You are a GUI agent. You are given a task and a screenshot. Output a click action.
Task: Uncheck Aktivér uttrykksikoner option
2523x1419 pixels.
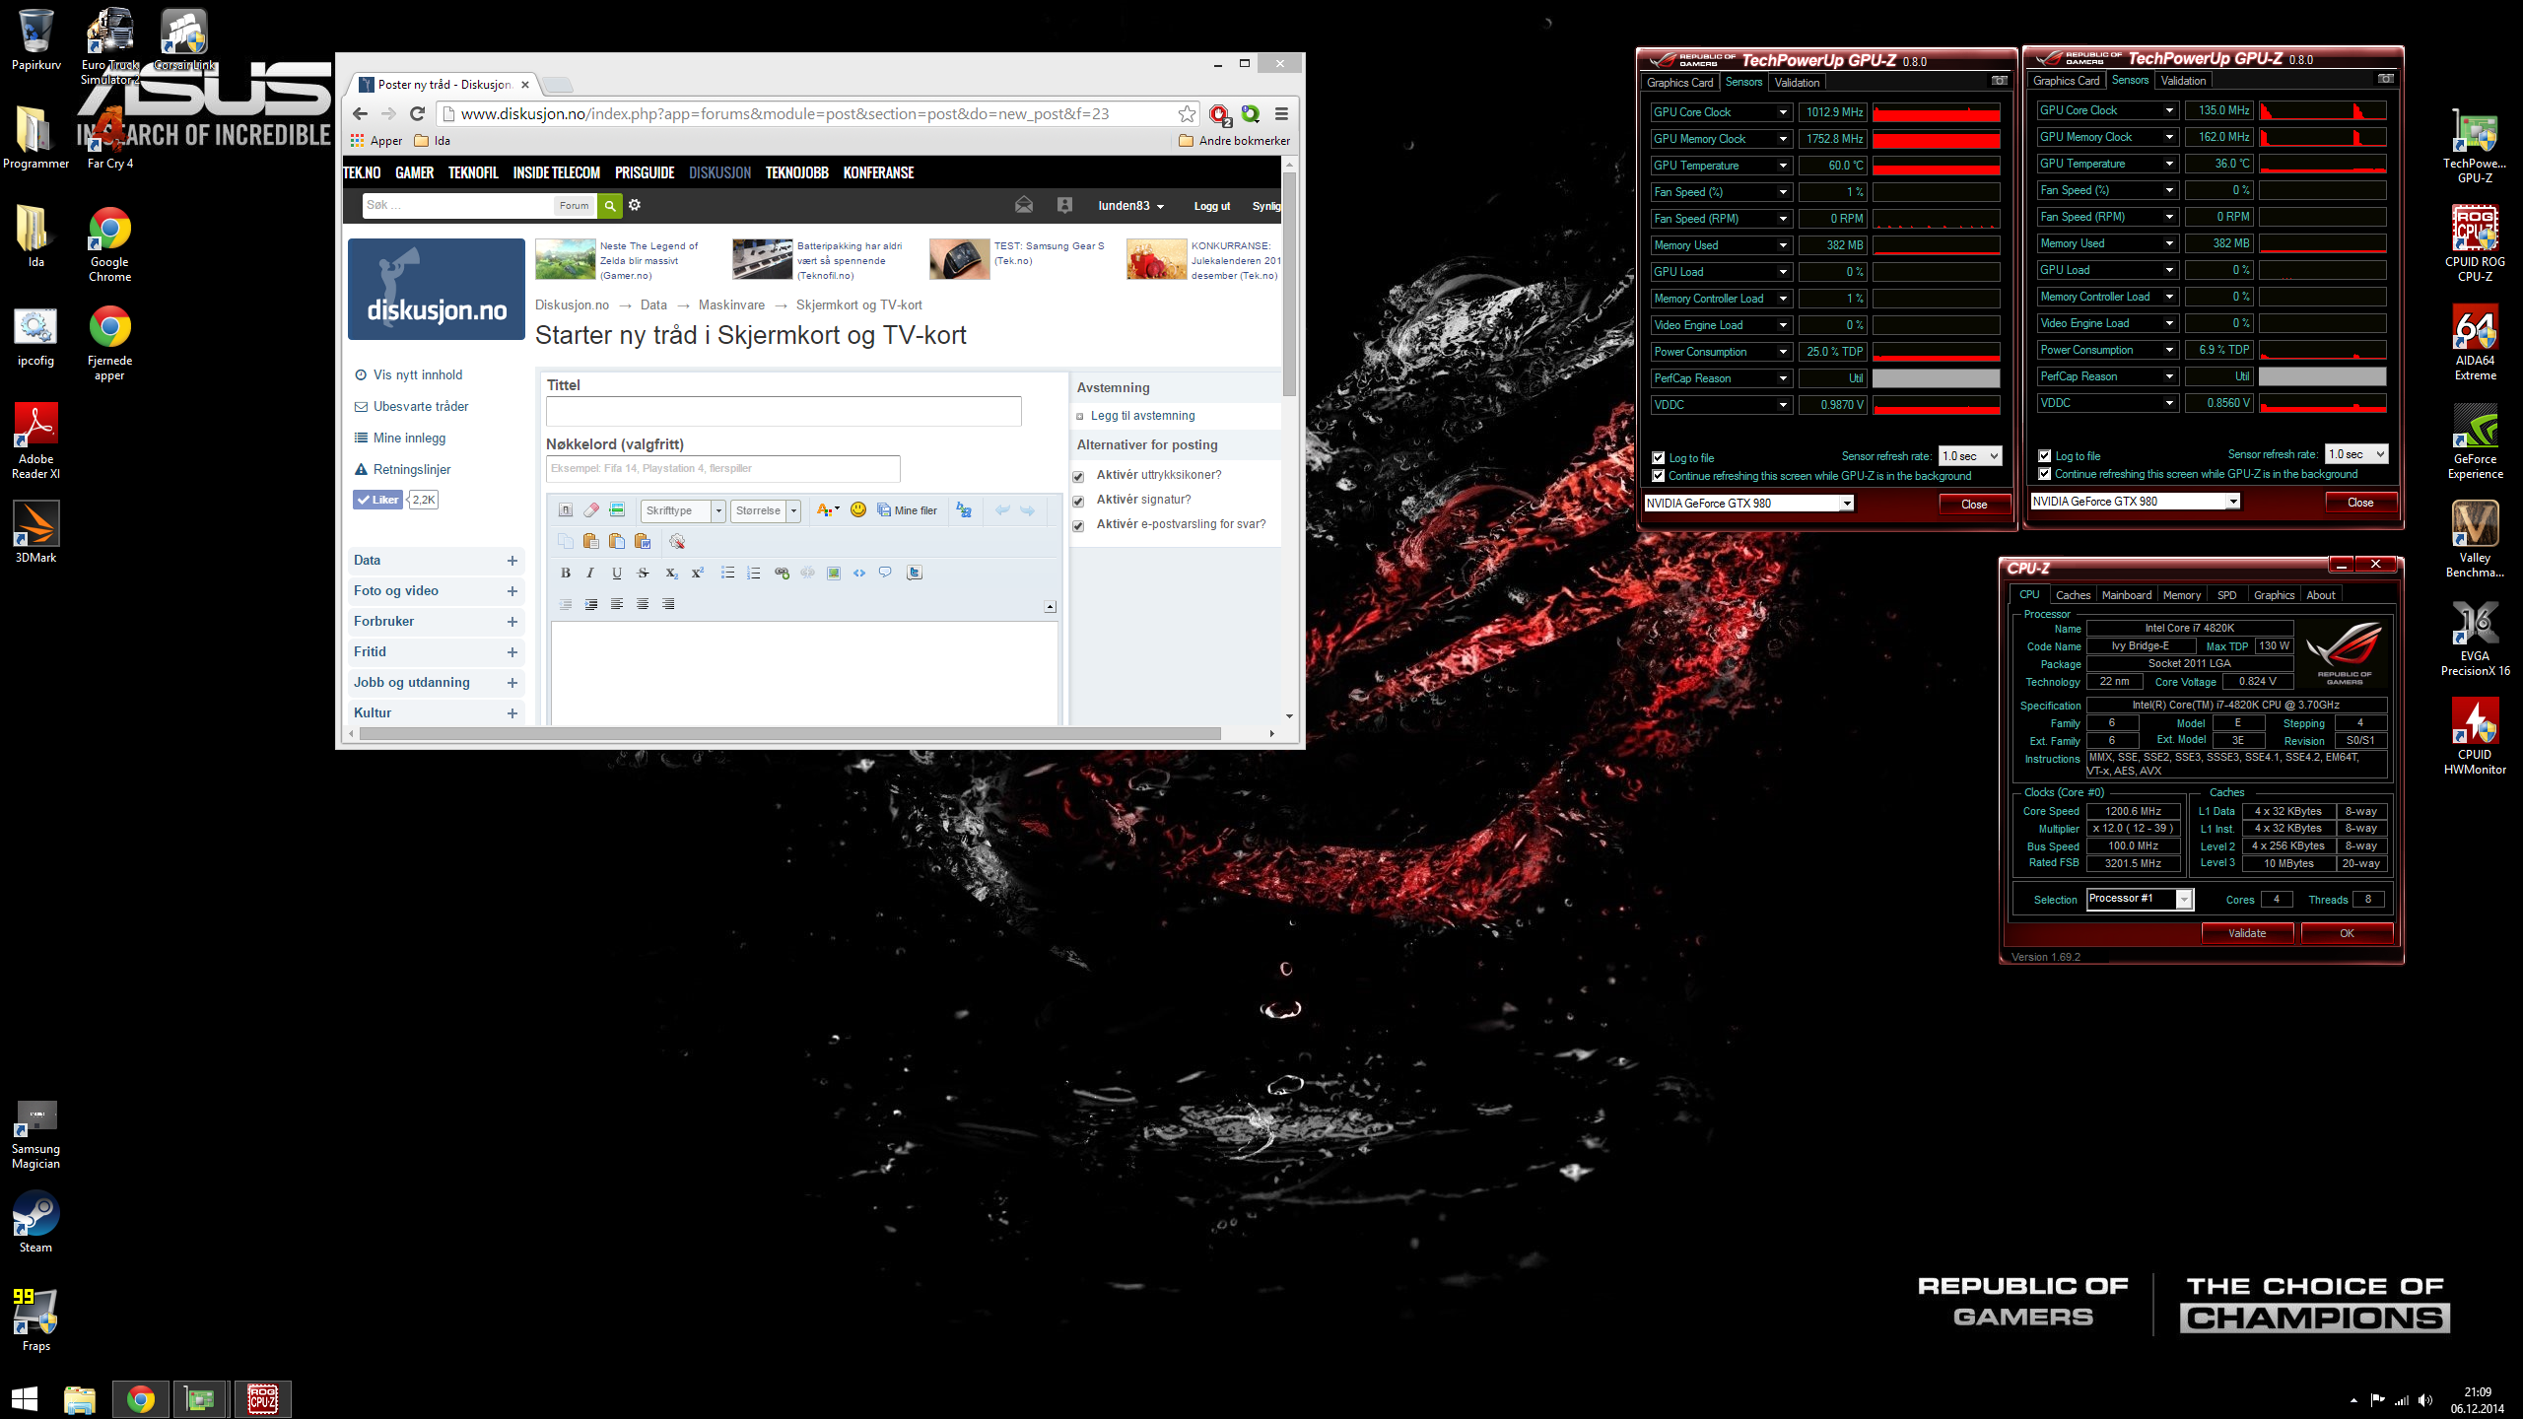[1078, 476]
